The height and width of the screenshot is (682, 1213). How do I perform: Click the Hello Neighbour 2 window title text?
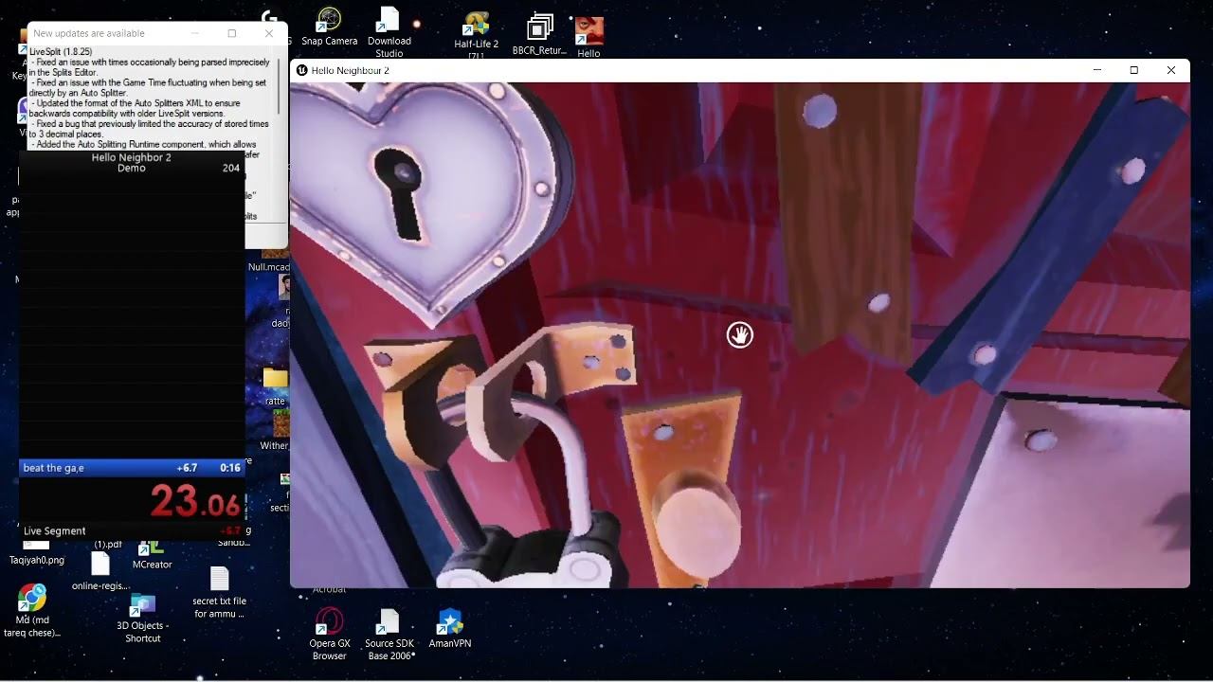tap(350, 70)
